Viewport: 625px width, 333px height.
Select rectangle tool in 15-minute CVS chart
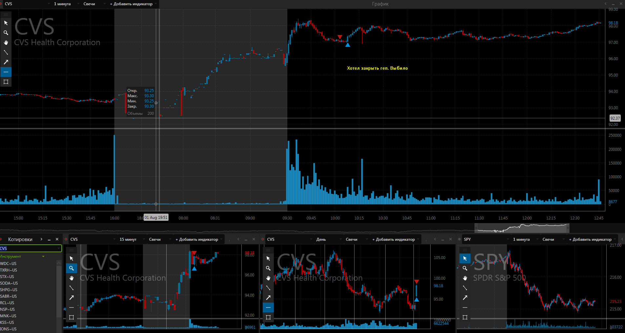(71, 317)
